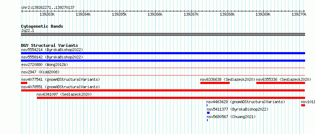Screen dimensions: 315x134
Task: Select the red bar under nsv6341097
Action: click(x=171, y=98)
